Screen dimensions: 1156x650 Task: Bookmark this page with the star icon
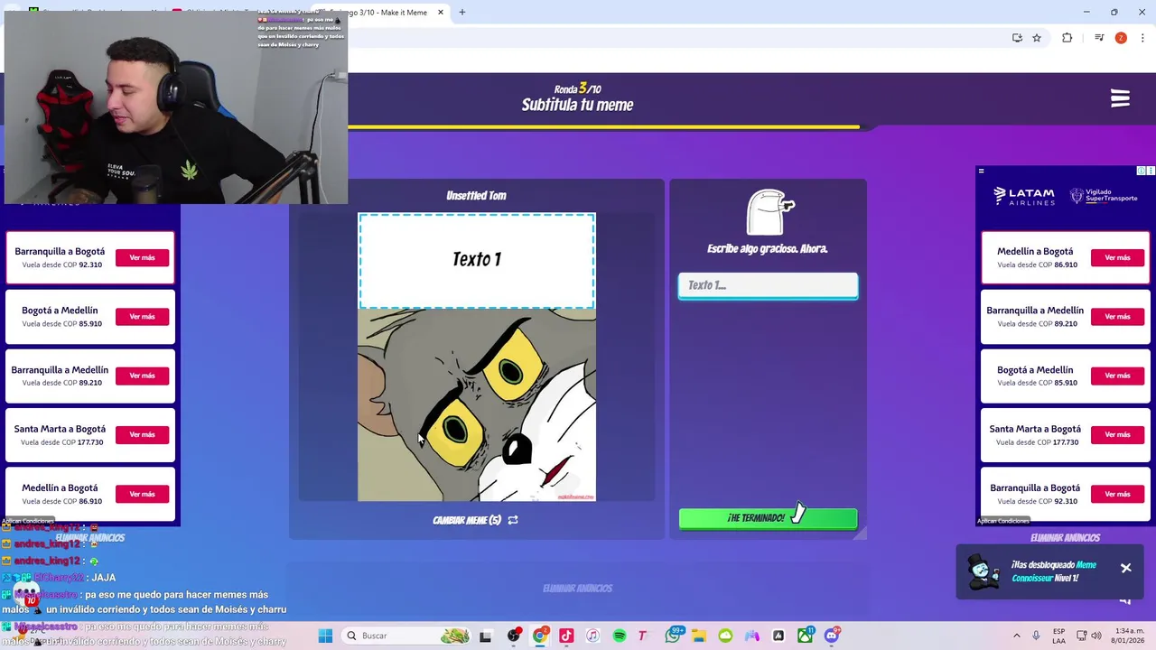click(x=1037, y=38)
